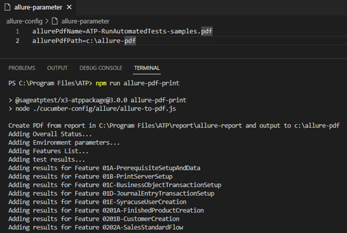Click the Adding Environment parameters... line
The width and height of the screenshot is (347, 233).
click(64, 142)
